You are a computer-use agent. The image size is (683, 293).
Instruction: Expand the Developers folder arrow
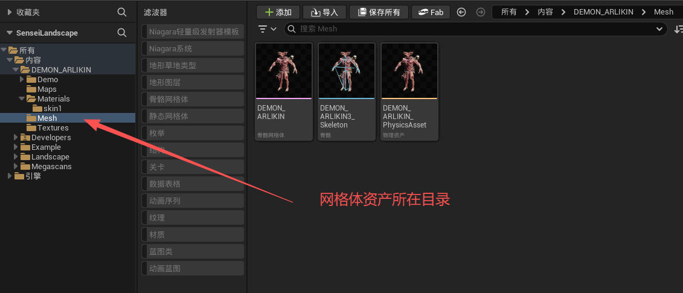pos(16,137)
